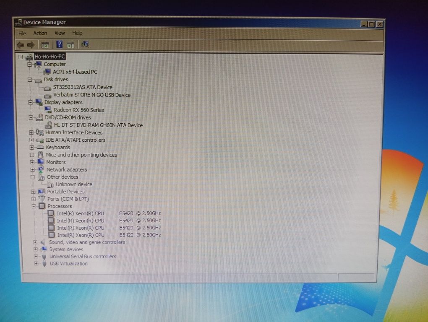Open the View menu
This screenshot has width=428, height=322.
[x=60, y=33]
